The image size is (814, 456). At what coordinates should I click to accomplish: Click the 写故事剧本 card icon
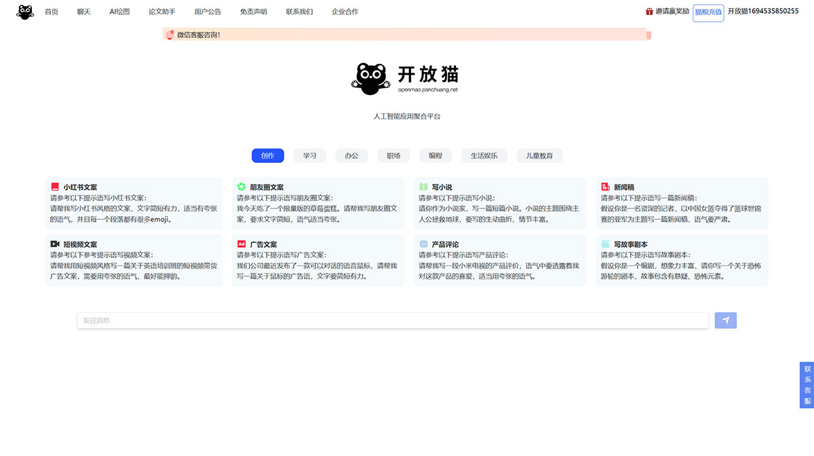click(605, 244)
